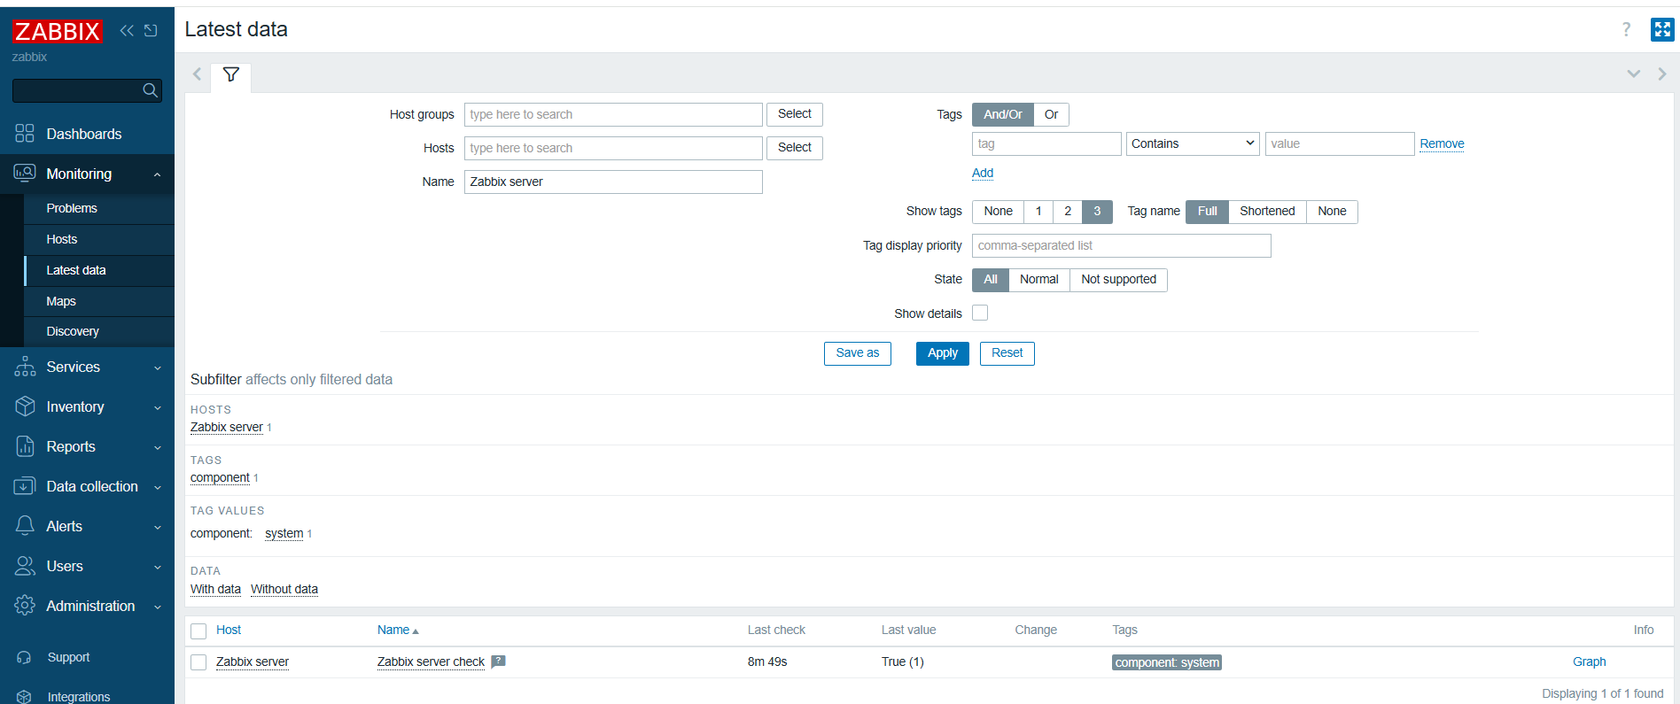Image resolution: width=1680 pixels, height=704 pixels.
Task: Click the Host groups search field
Action: [x=613, y=114]
